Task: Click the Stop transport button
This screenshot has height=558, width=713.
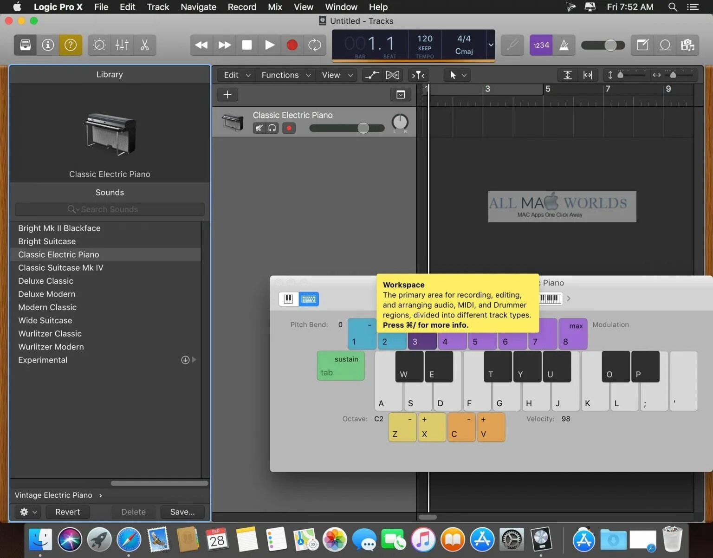Action: [247, 45]
